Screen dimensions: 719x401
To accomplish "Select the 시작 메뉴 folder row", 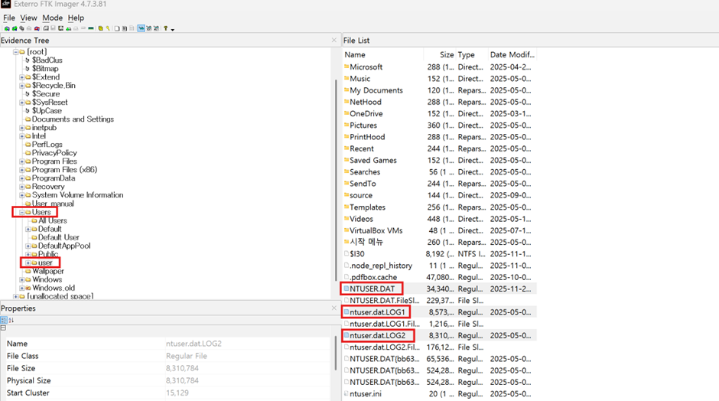I will 439,242.
